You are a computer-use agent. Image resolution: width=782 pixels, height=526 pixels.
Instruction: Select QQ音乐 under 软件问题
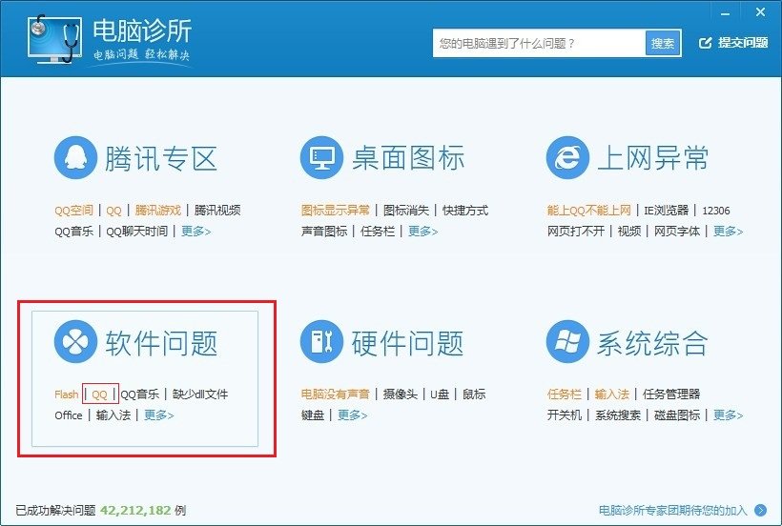(x=139, y=394)
